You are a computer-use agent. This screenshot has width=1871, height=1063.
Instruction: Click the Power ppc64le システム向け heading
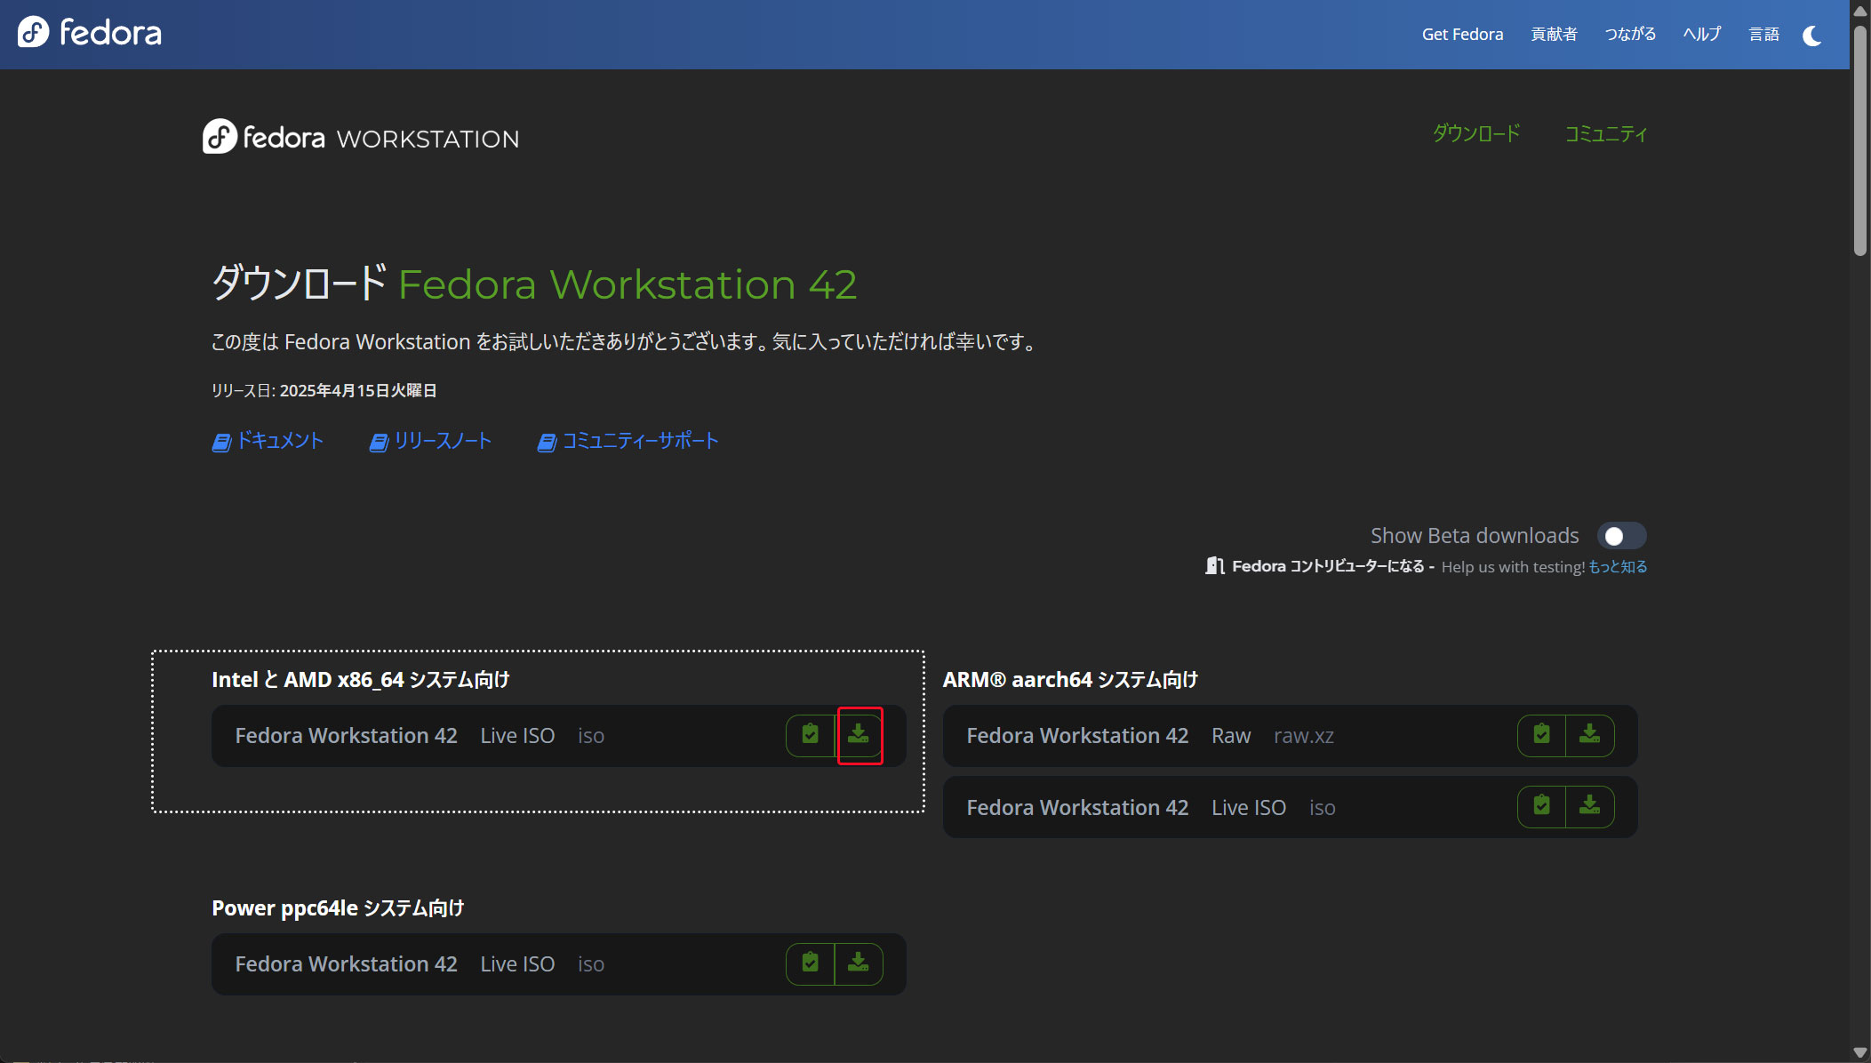click(338, 908)
